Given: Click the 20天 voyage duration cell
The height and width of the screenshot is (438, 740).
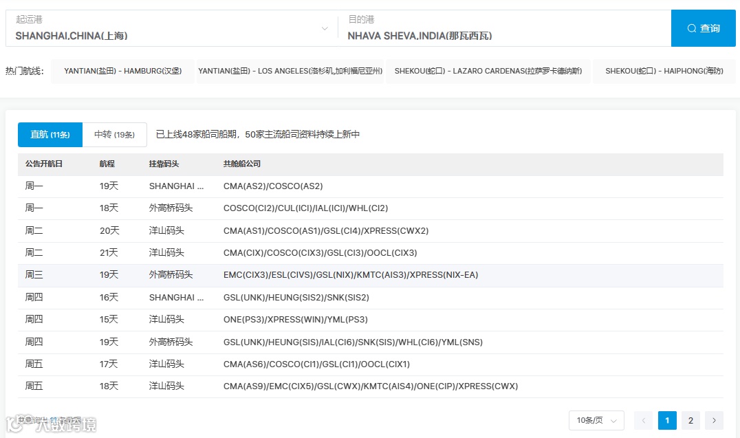Looking at the screenshot, I should (x=109, y=231).
